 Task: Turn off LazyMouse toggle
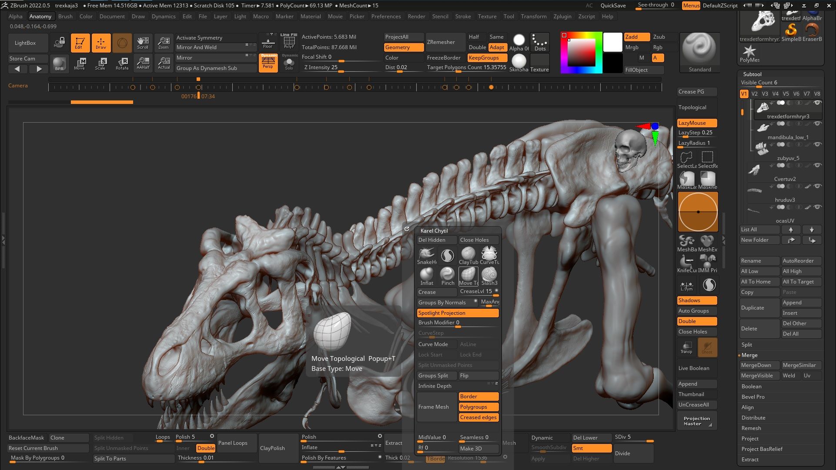[696, 123]
